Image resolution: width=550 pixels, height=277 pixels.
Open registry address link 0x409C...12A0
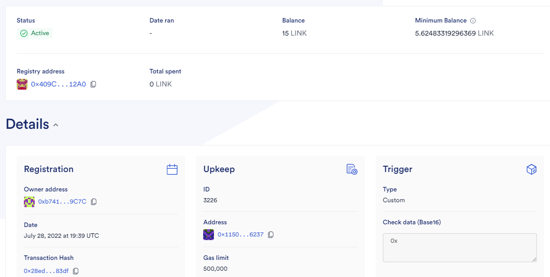coord(58,84)
